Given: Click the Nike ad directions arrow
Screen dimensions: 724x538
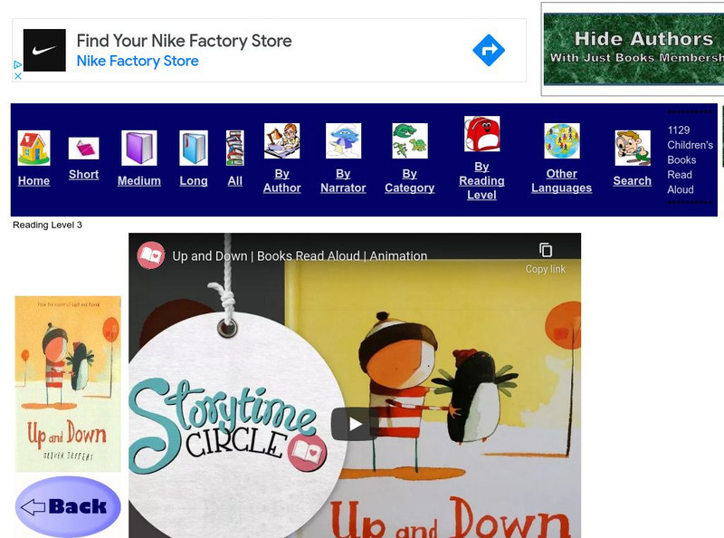Looking at the screenshot, I should click(x=489, y=51).
